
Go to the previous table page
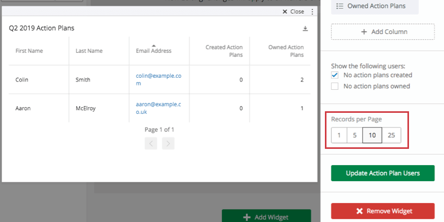pyautogui.click(x=151, y=144)
